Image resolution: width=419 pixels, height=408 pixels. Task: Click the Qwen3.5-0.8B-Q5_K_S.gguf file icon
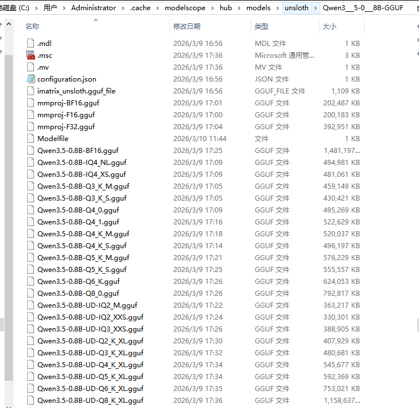pos(31,269)
